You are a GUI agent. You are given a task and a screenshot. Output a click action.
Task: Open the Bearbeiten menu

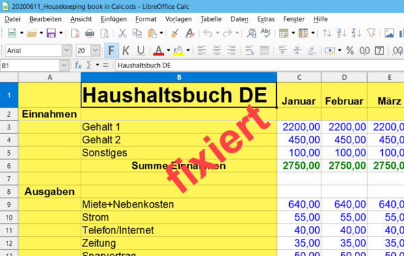[x=45, y=19]
